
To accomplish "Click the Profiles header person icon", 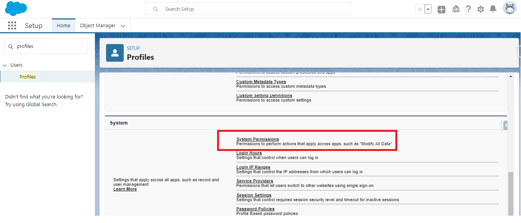I will [x=115, y=53].
